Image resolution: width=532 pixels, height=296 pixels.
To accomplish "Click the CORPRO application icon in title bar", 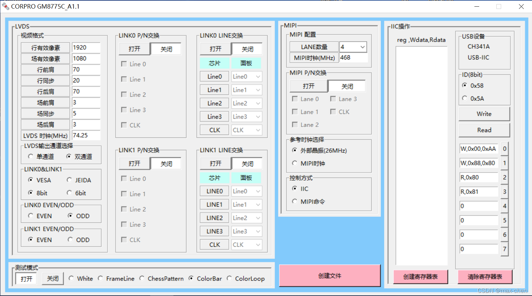I will (5, 6).
